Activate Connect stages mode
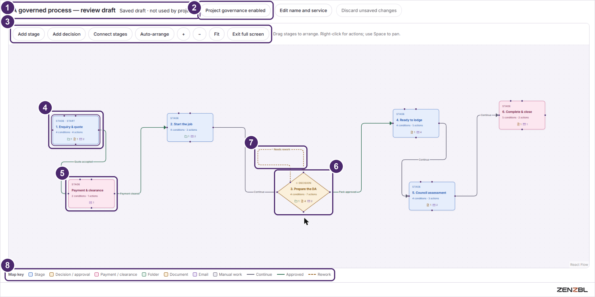The width and height of the screenshot is (595, 297). [110, 34]
